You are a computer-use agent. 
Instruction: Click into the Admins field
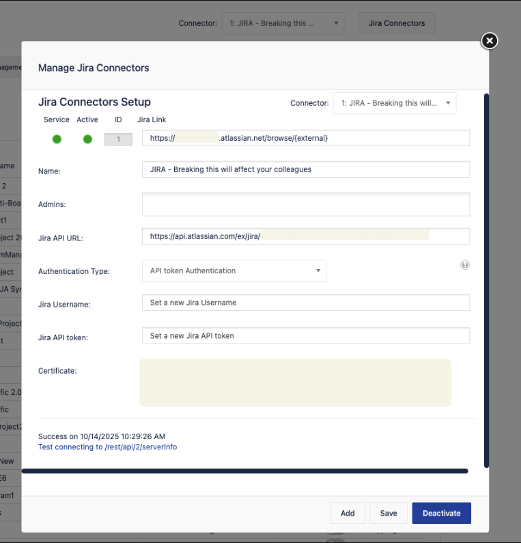click(306, 204)
